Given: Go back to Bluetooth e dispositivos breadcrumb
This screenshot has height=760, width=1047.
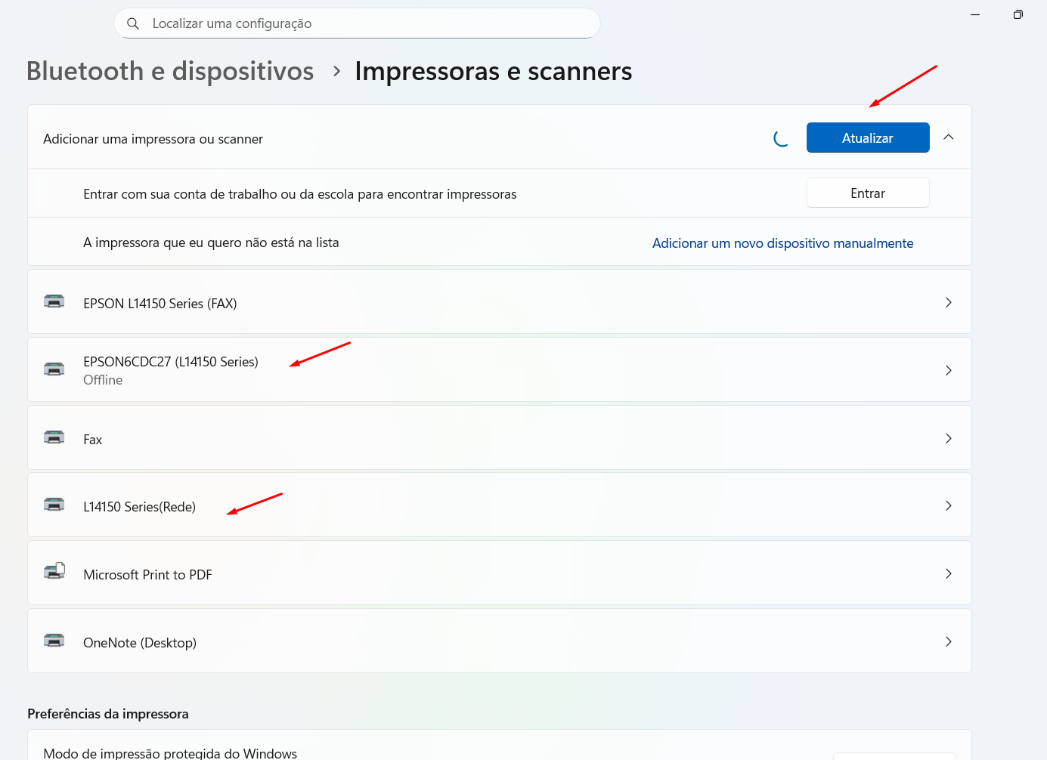Looking at the screenshot, I should tap(170, 71).
